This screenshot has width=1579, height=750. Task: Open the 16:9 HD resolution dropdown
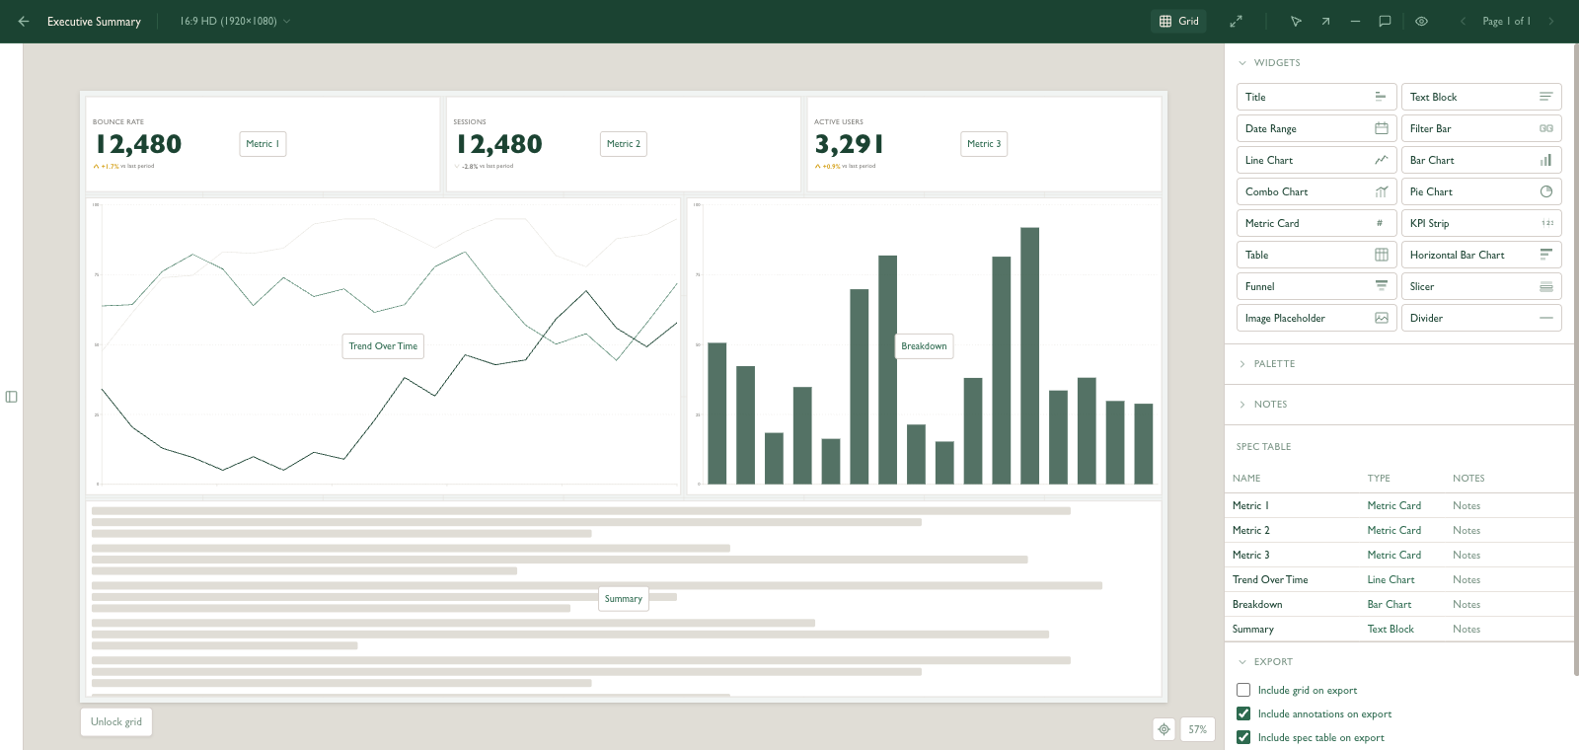pos(235,21)
